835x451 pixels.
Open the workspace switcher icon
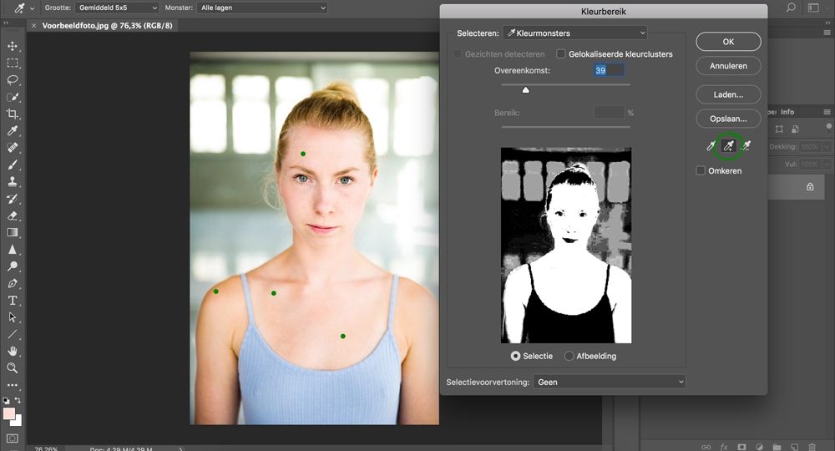[x=813, y=8]
